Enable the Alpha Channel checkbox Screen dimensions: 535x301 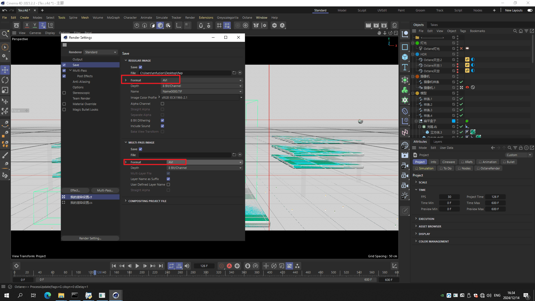point(162,104)
